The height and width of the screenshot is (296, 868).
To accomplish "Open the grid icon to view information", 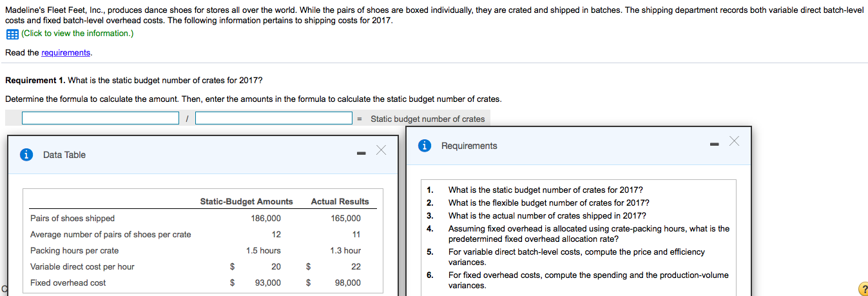I will coord(12,34).
